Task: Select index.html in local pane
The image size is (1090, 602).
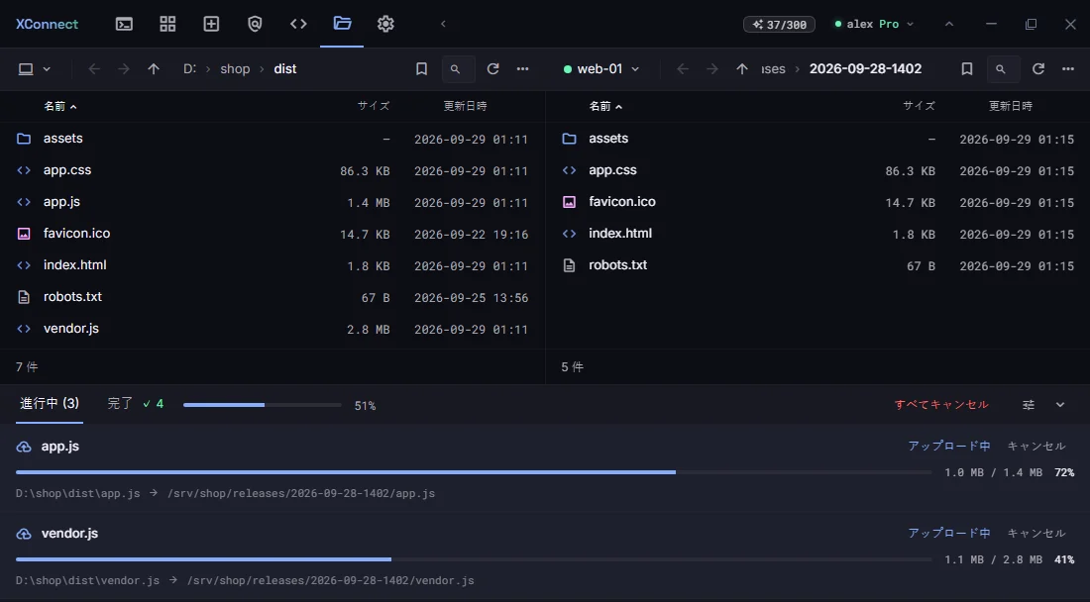Action: click(272, 265)
